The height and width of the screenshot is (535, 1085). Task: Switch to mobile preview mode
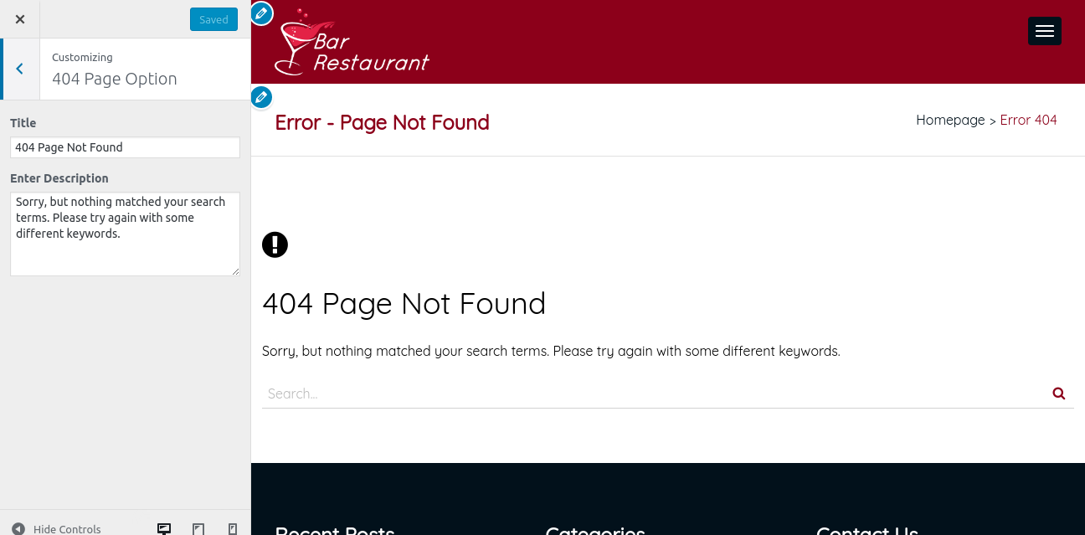233,529
